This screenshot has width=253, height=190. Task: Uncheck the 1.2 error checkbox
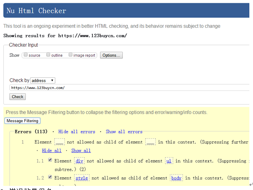tap(50, 177)
